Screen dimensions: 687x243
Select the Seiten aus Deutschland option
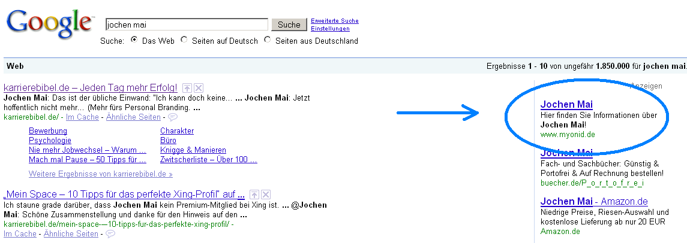pos(267,40)
